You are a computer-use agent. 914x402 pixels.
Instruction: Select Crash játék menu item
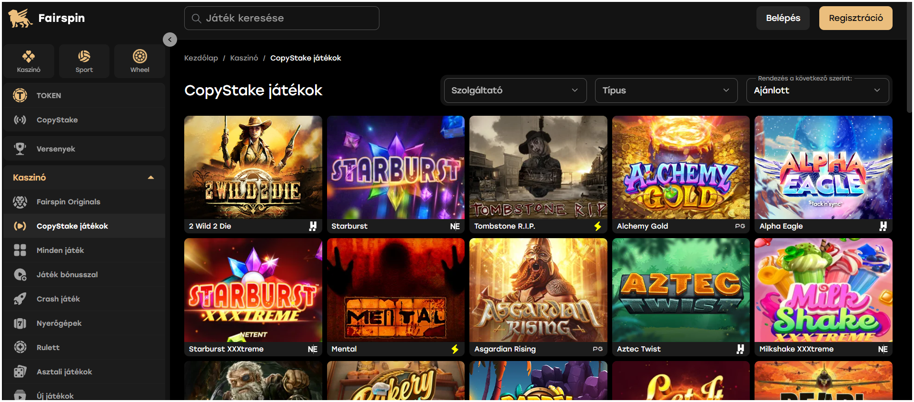(84, 299)
